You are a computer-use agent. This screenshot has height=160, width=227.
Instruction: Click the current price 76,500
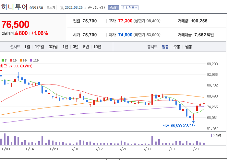click(15, 24)
